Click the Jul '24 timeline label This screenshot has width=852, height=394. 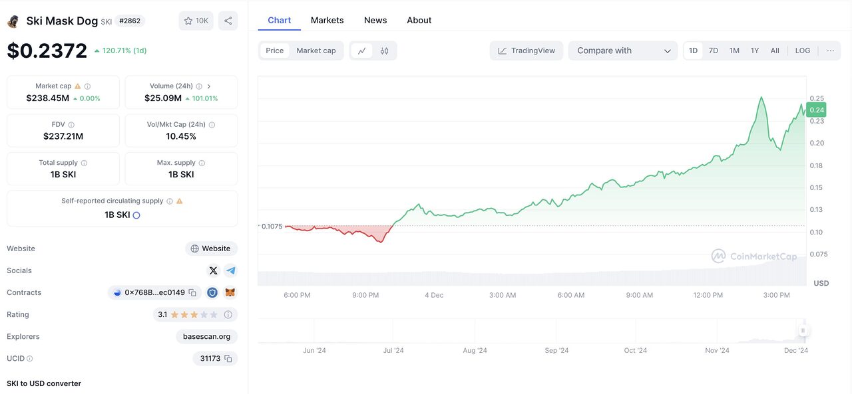pyautogui.click(x=393, y=351)
